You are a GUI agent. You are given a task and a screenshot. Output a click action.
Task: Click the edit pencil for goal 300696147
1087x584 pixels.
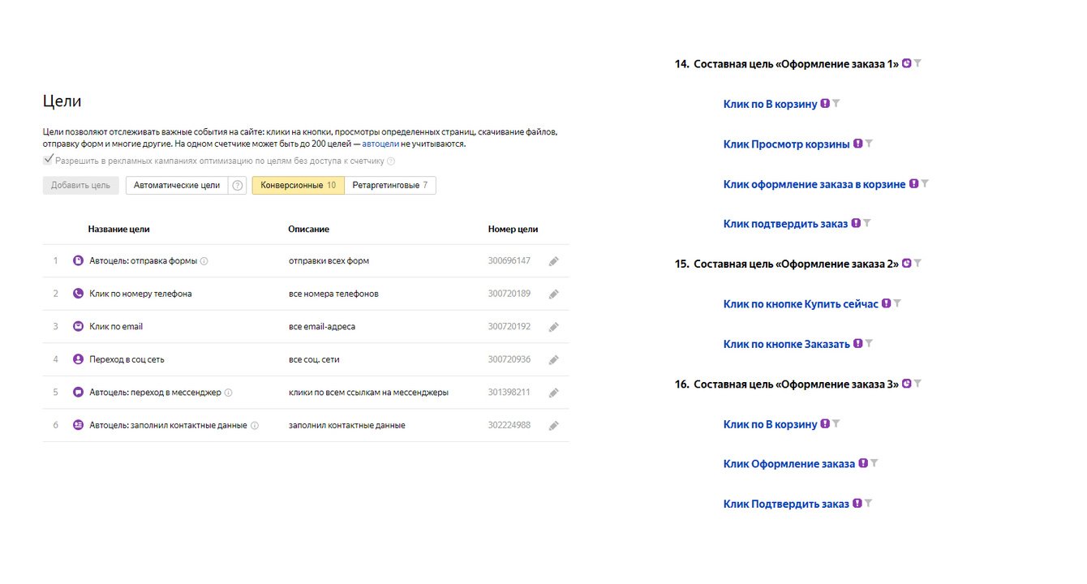pos(554,261)
